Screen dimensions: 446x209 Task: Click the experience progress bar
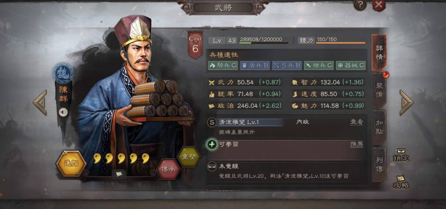[264, 43]
